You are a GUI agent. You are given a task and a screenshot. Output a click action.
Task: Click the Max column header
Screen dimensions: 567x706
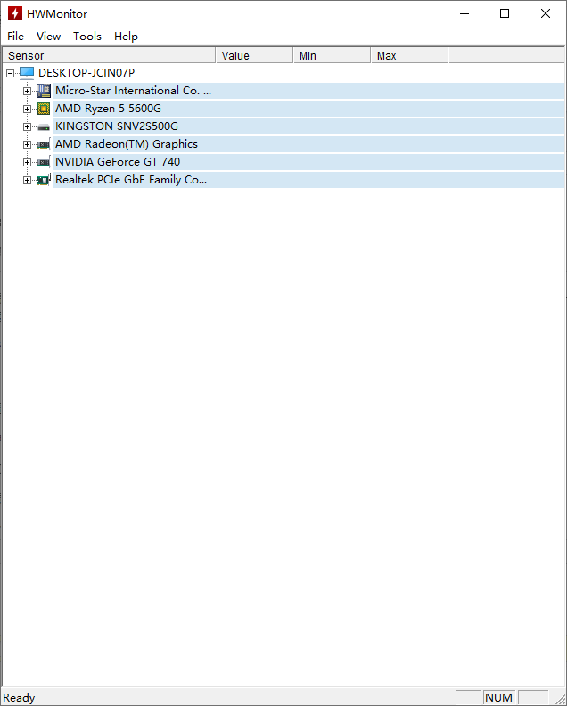[410, 55]
